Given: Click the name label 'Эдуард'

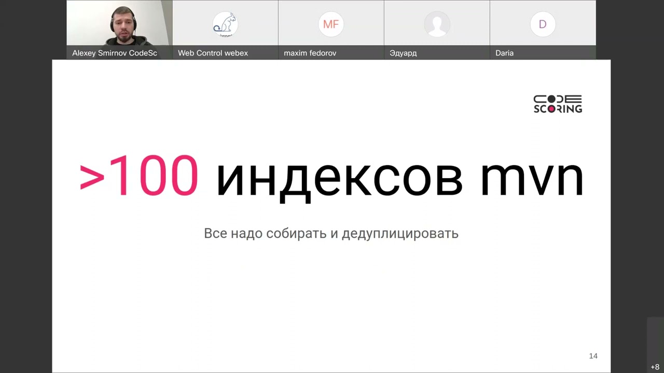Looking at the screenshot, I should coord(403,53).
